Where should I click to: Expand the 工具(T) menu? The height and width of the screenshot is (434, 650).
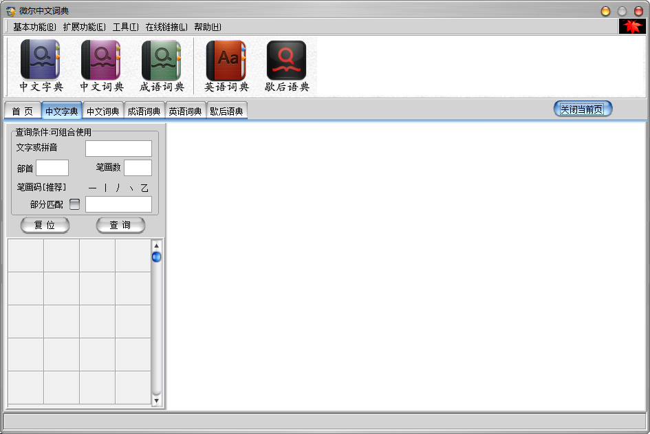coord(125,27)
